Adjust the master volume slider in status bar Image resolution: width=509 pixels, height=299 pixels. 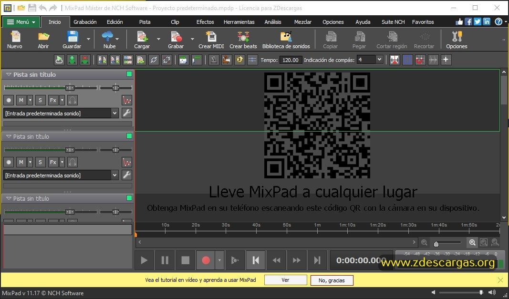point(481,292)
